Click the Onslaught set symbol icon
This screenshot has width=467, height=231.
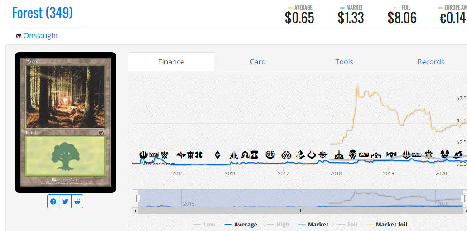click(x=19, y=36)
